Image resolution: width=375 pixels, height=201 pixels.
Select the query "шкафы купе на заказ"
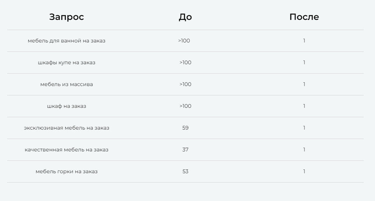[66, 62]
